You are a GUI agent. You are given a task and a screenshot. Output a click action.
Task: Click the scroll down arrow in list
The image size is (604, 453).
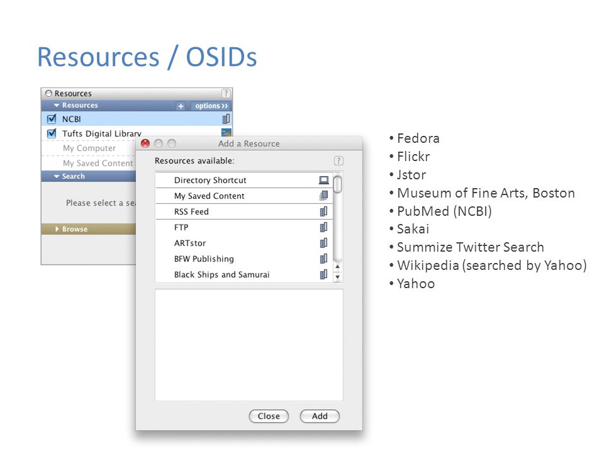pos(337,277)
